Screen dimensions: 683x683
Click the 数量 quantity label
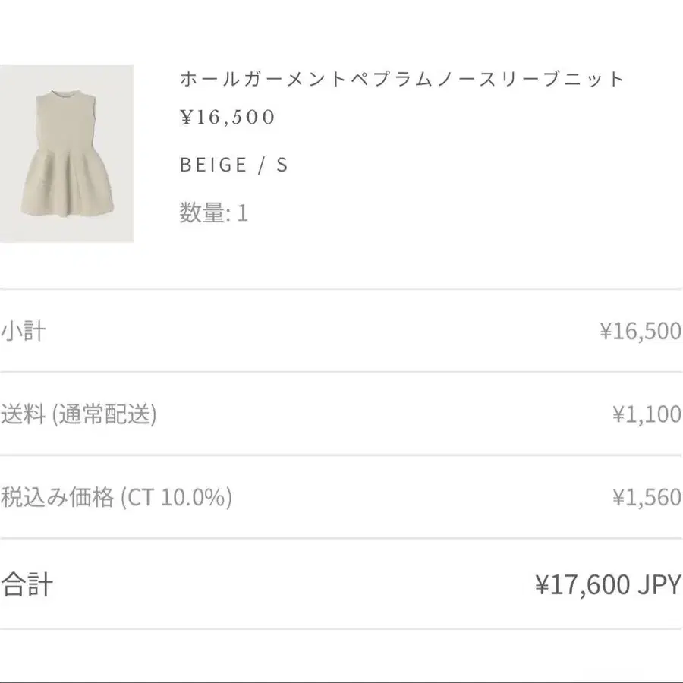tap(201, 213)
